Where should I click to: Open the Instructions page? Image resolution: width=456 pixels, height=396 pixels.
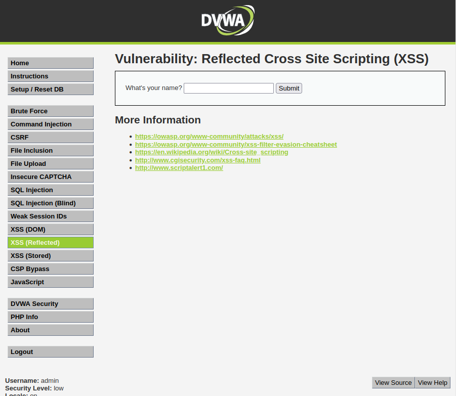pos(51,76)
